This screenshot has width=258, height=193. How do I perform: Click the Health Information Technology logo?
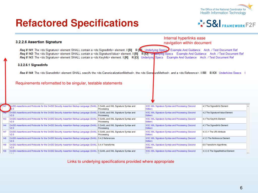click(226, 9)
